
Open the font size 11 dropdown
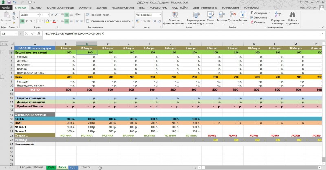point(48,15)
